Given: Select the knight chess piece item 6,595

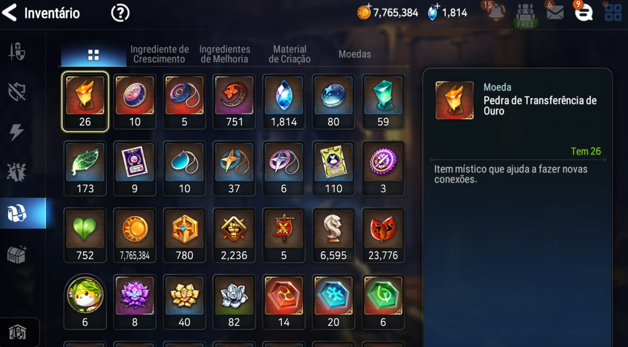Looking at the screenshot, I should 333,235.
